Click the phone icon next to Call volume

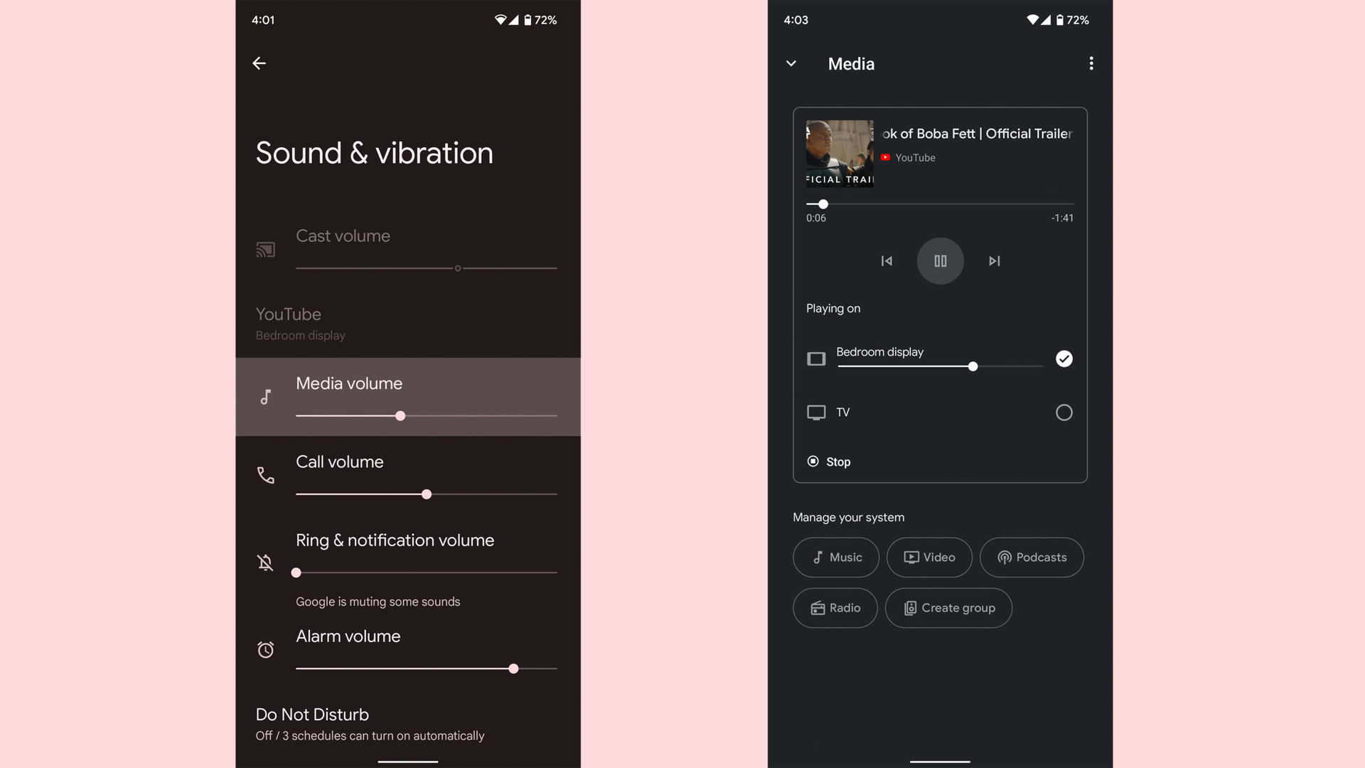tap(265, 474)
